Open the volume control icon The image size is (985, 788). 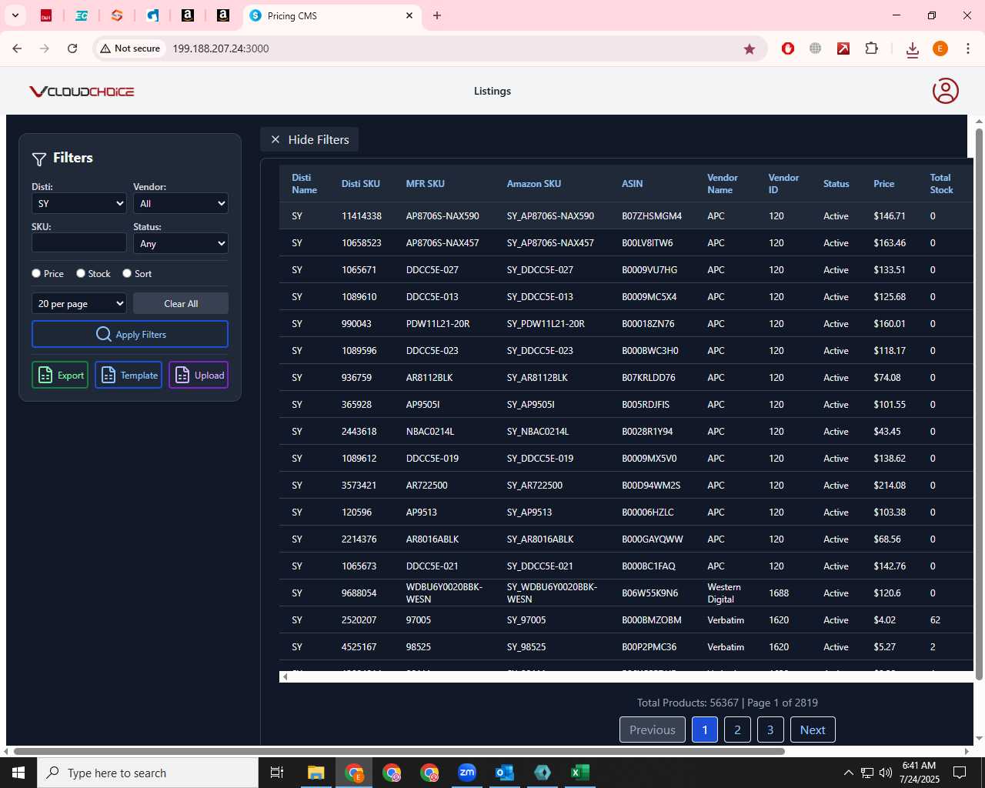[886, 773]
